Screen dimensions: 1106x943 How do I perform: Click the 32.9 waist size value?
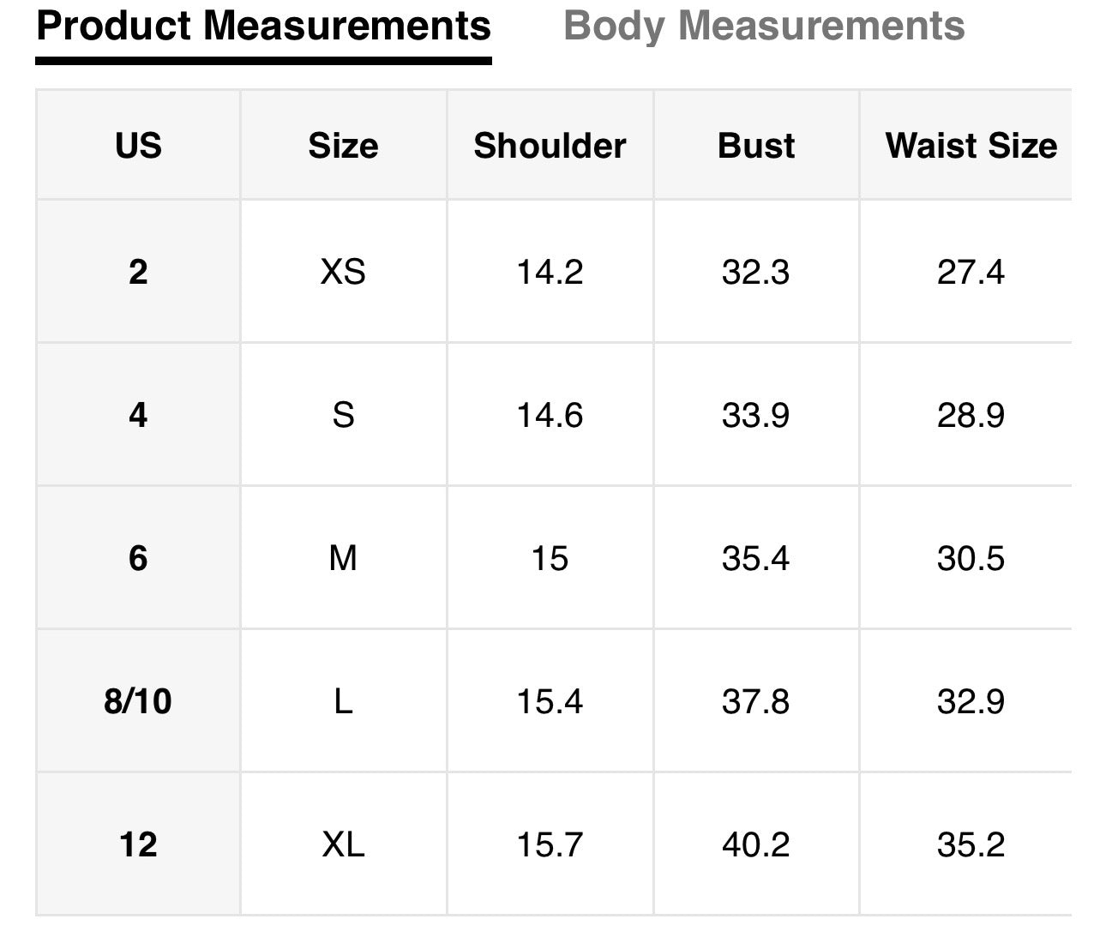(971, 701)
